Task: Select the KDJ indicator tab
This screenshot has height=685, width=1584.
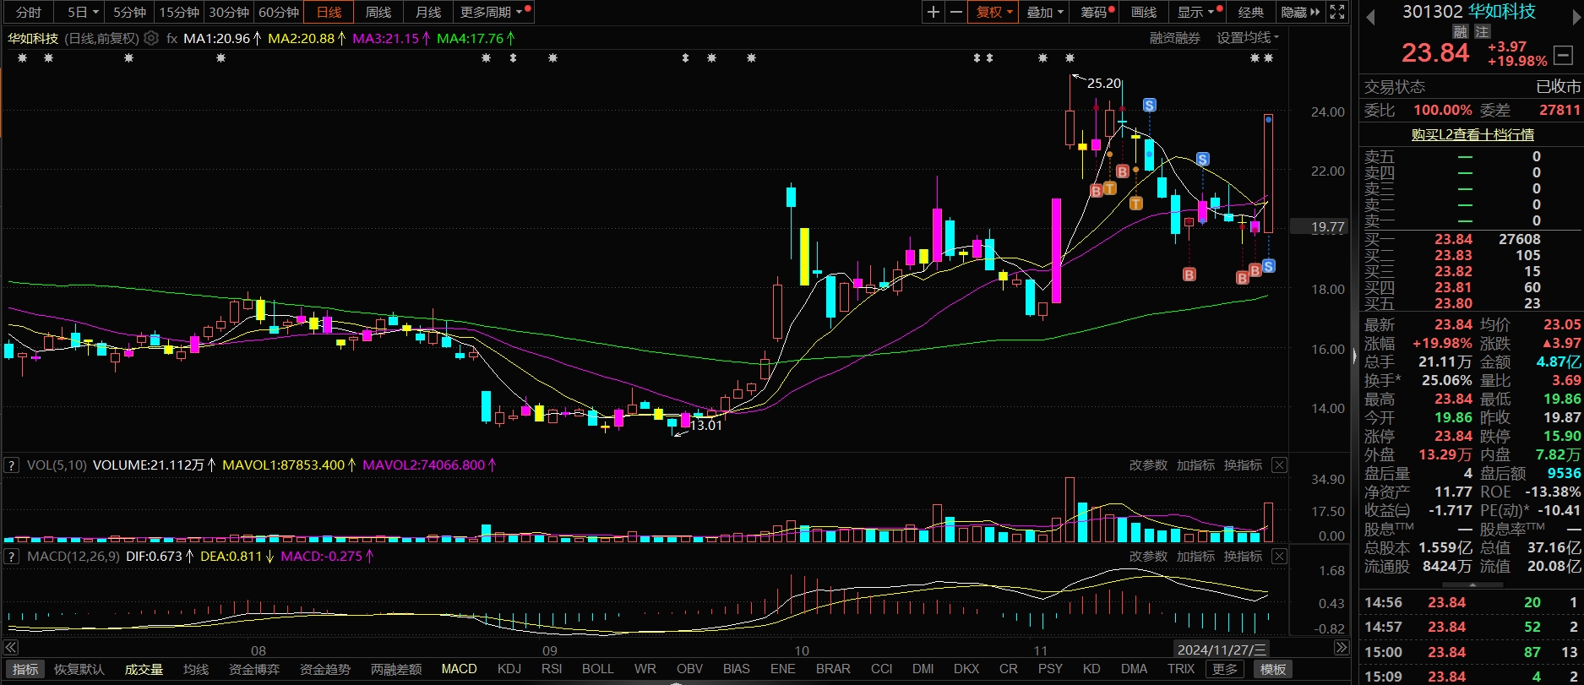Action: click(509, 669)
